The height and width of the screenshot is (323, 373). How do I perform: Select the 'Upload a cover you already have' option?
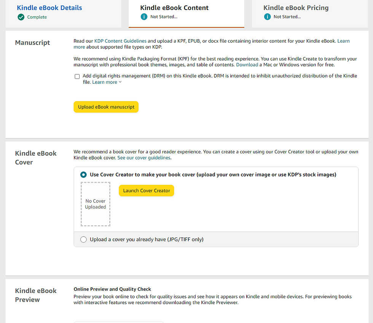(83, 239)
